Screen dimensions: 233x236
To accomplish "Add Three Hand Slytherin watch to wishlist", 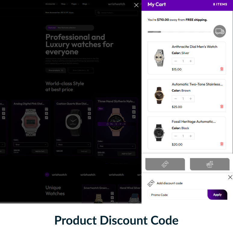I will [x=134, y=107].
